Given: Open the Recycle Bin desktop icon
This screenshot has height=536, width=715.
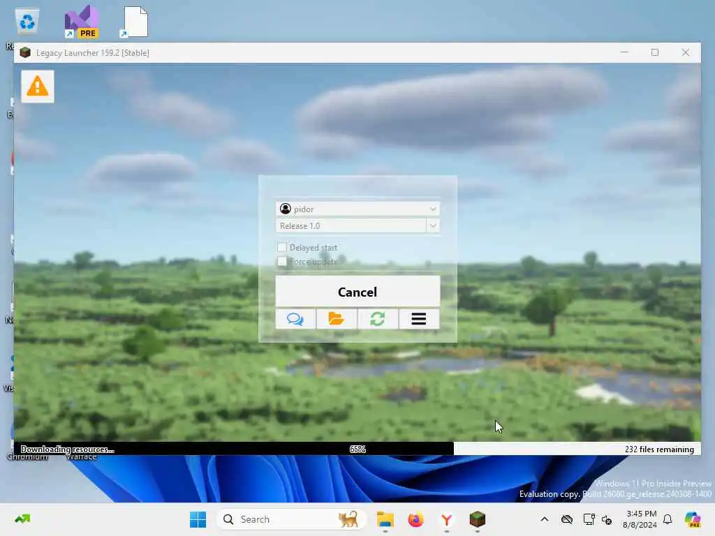Looking at the screenshot, I should coord(27,22).
